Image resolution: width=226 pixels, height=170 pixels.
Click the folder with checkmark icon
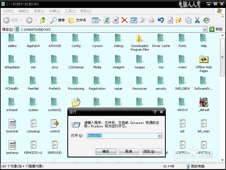click(179, 20)
